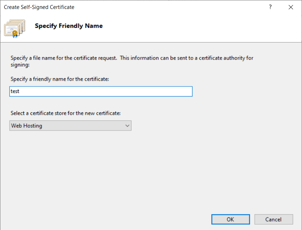Close the Create Self-Signed Certificate dialog

tap(291, 7)
